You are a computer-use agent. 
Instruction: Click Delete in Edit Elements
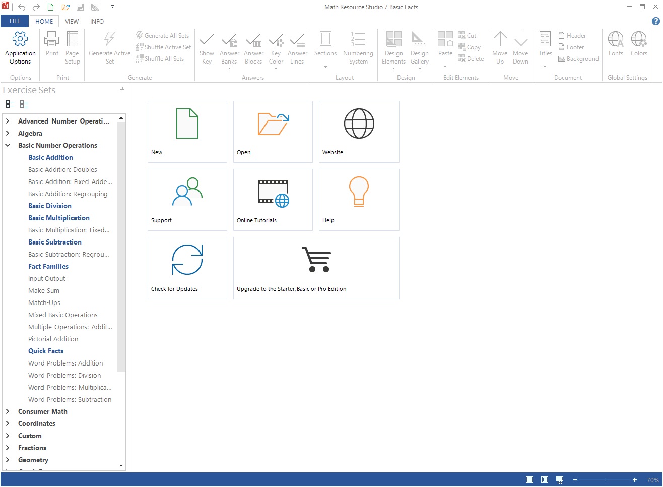[471, 58]
